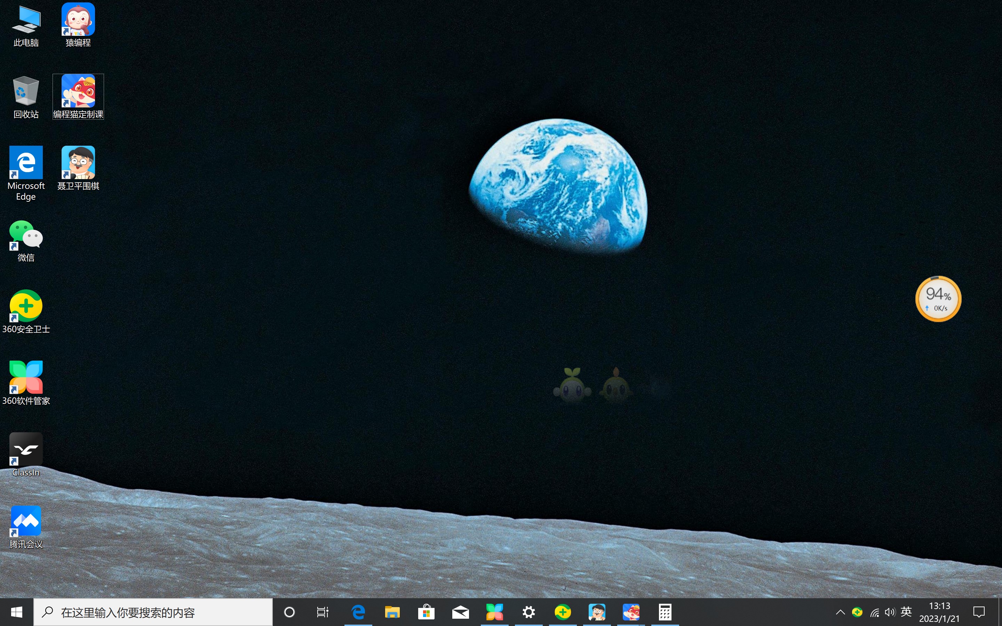Select the 此电脑 desktop icon
This screenshot has height=626, width=1002.
point(26,26)
